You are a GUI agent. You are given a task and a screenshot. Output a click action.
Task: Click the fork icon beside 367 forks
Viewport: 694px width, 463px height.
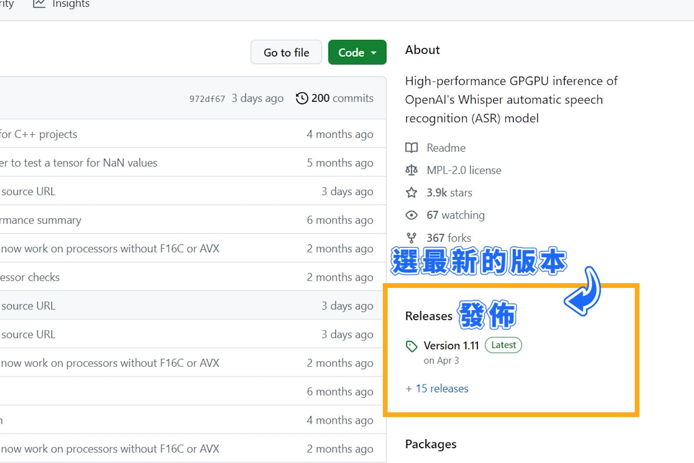[411, 238]
